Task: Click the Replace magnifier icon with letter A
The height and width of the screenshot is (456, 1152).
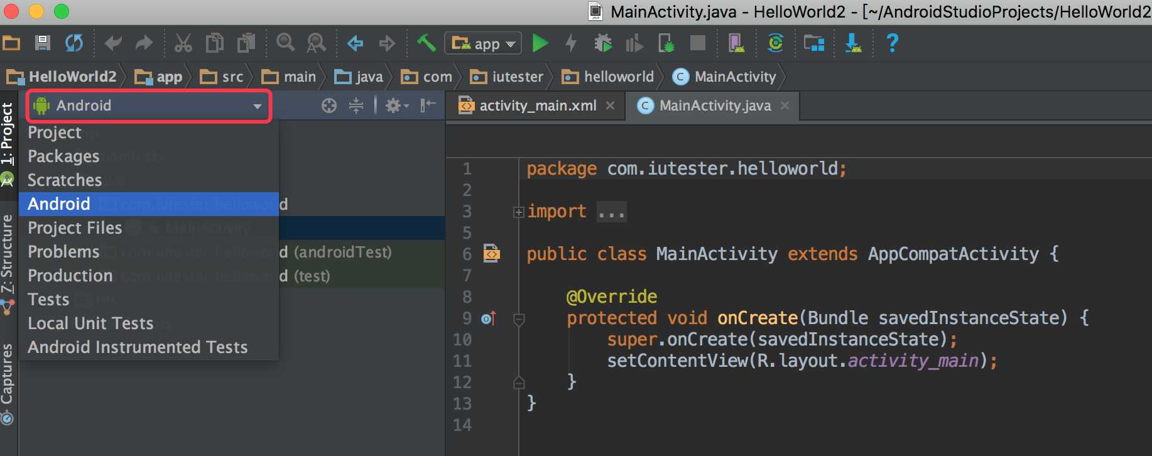Action: 316,43
